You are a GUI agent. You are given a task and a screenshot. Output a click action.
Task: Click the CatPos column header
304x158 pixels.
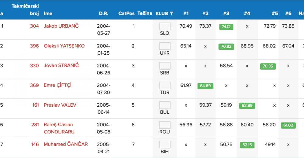(x=126, y=14)
